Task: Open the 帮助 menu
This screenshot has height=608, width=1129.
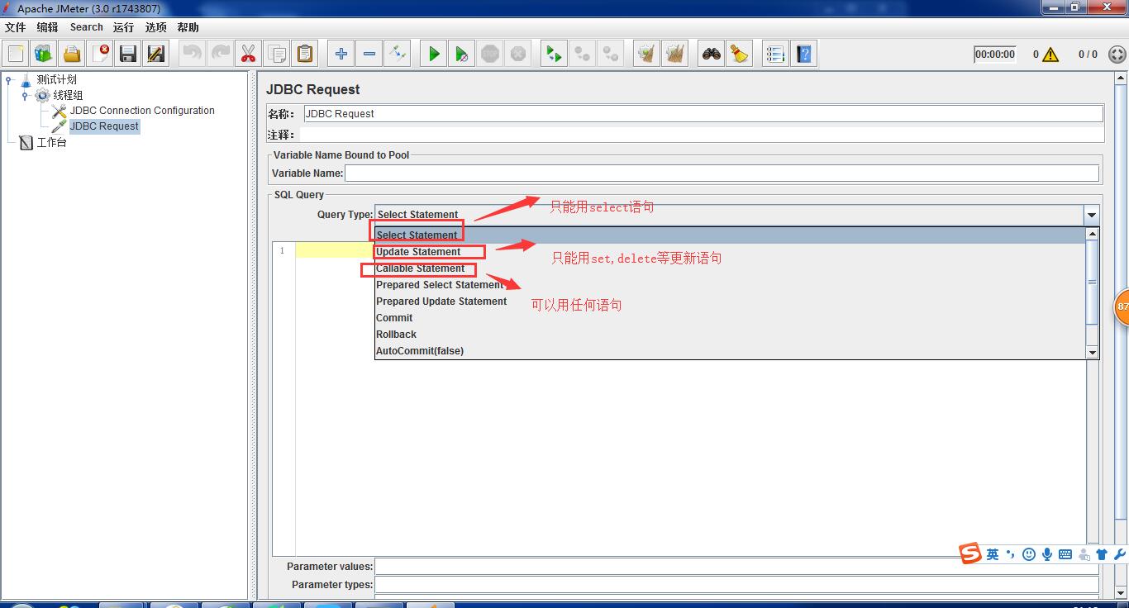Action: point(188,27)
